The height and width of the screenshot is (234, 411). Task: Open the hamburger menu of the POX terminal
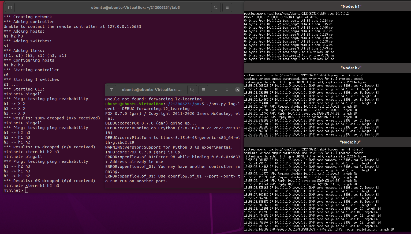tap(203, 90)
